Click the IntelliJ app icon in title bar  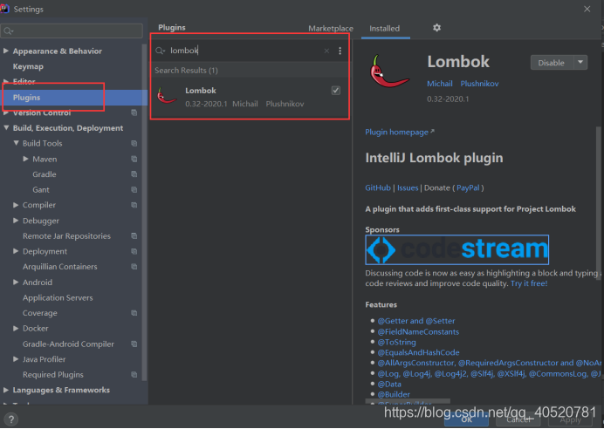pos(4,9)
